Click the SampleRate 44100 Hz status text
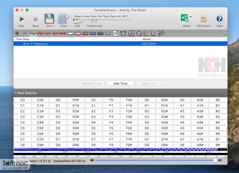The width and height of the screenshot is (239, 173). 69,161
